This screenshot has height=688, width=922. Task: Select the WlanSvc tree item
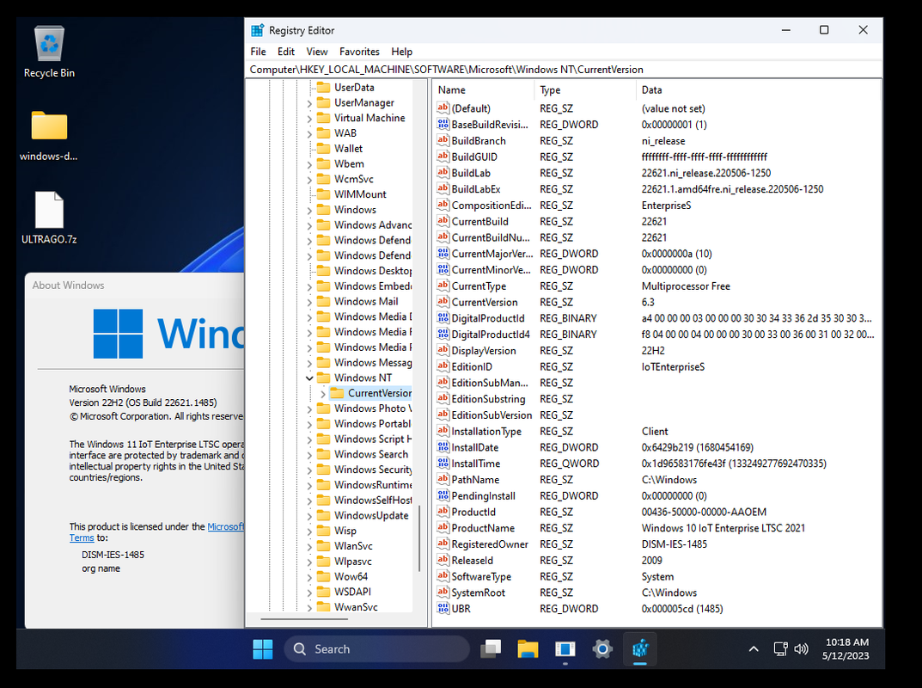click(x=353, y=546)
